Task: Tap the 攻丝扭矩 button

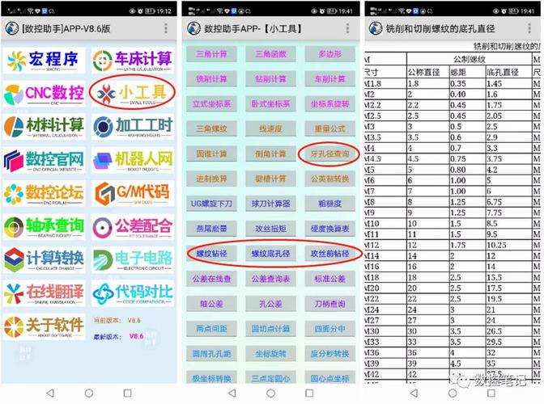Action: pos(270,229)
